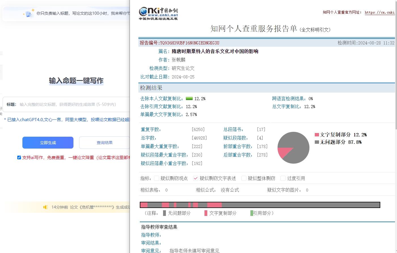This screenshot has width=397, height=253.
Task: Click the pink 文字复制部分 swatch under the bar
Action: pos(206,213)
